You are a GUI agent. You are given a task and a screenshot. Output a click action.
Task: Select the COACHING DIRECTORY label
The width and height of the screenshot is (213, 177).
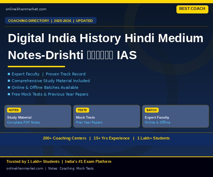click(28, 21)
